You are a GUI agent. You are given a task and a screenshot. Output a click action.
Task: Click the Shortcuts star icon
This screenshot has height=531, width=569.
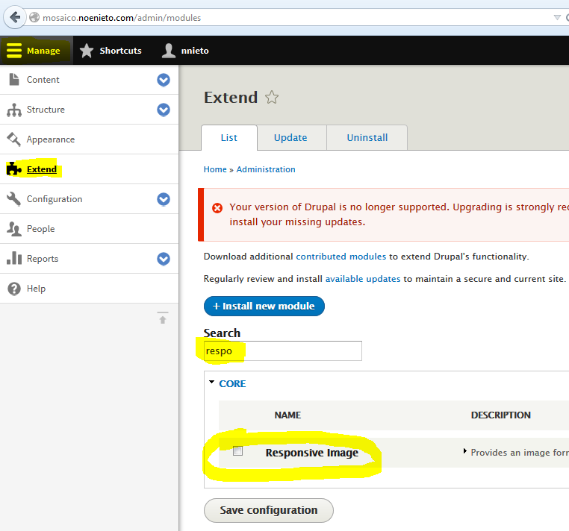(87, 51)
